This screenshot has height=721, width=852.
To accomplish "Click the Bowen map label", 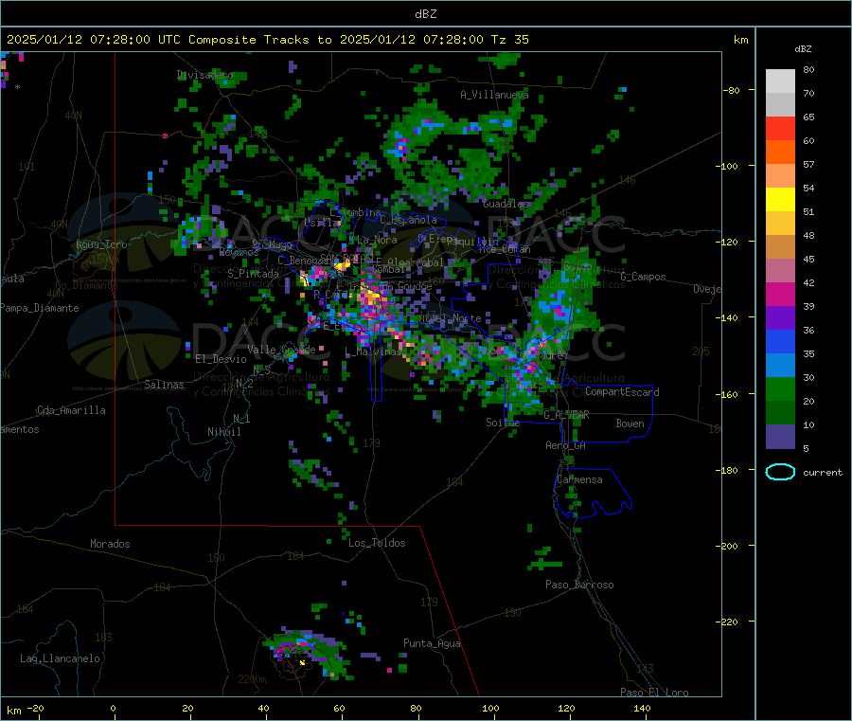I will tap(630, 424).
